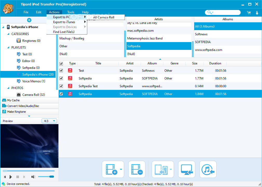Image resolution: width=262 pixels, height=187 pixels.
Task: Click the music type icon in the Test row
Action: [x=70, y=70]
